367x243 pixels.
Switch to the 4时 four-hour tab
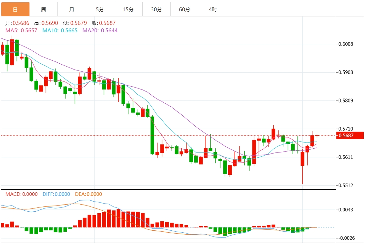[x=213, y=9]
